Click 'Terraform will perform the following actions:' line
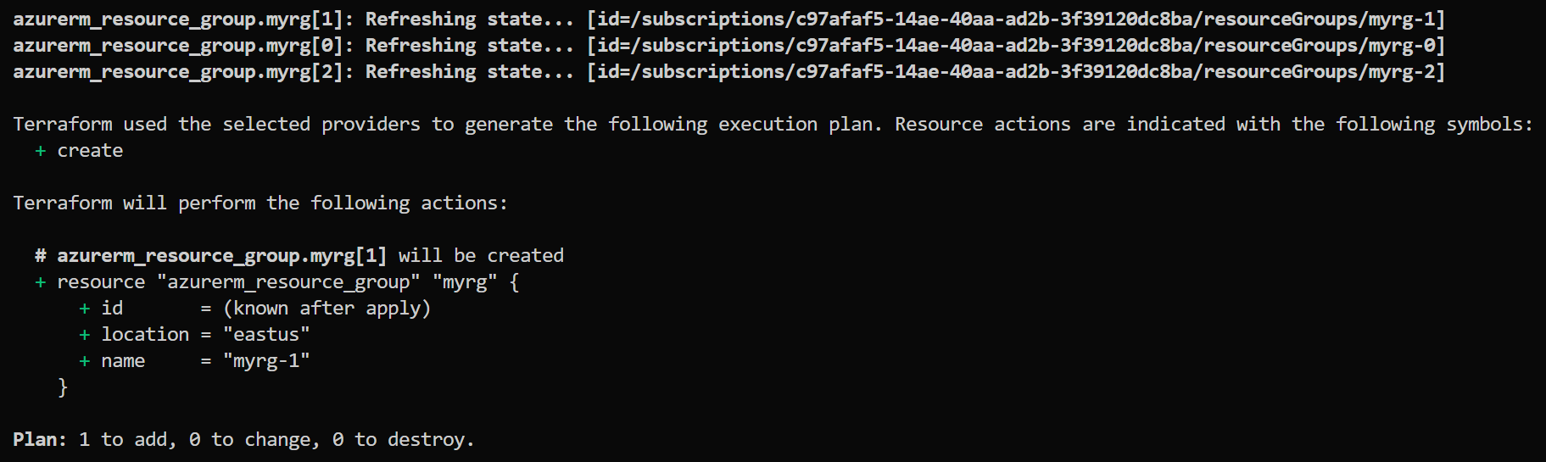 [260, 203]
